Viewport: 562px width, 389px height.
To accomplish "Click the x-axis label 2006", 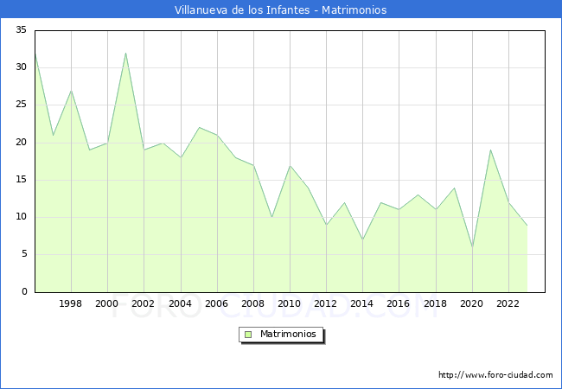I will pos(216,303).
